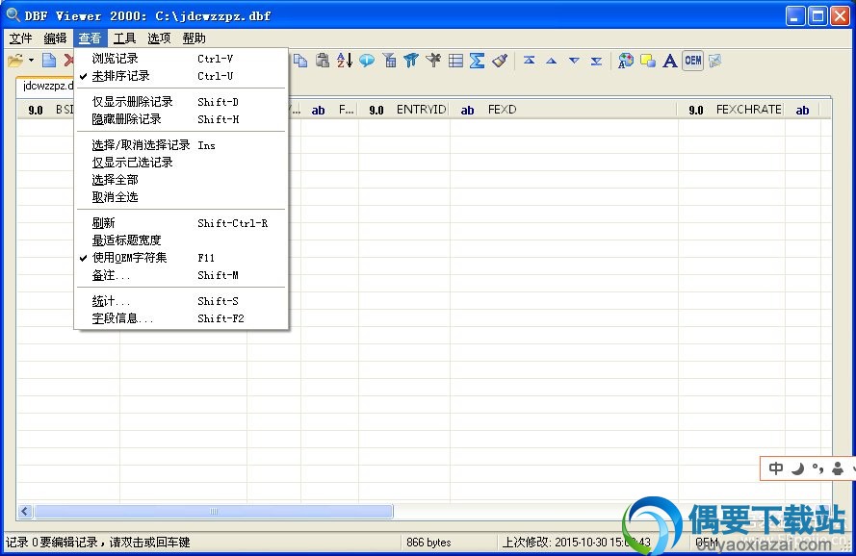Click the F... column header
Screen dimensions: 856x556
point(329,110)
